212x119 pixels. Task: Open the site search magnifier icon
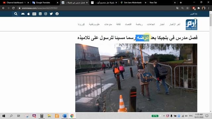(16, 14)
